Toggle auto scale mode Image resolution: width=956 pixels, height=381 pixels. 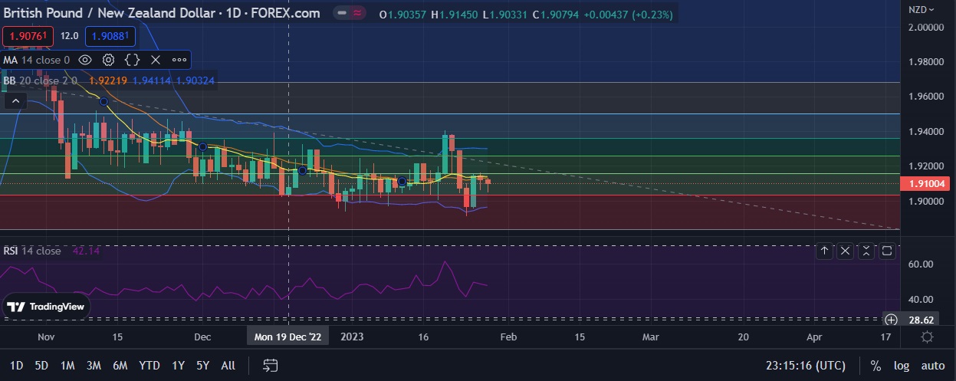[x=932, y=366]
